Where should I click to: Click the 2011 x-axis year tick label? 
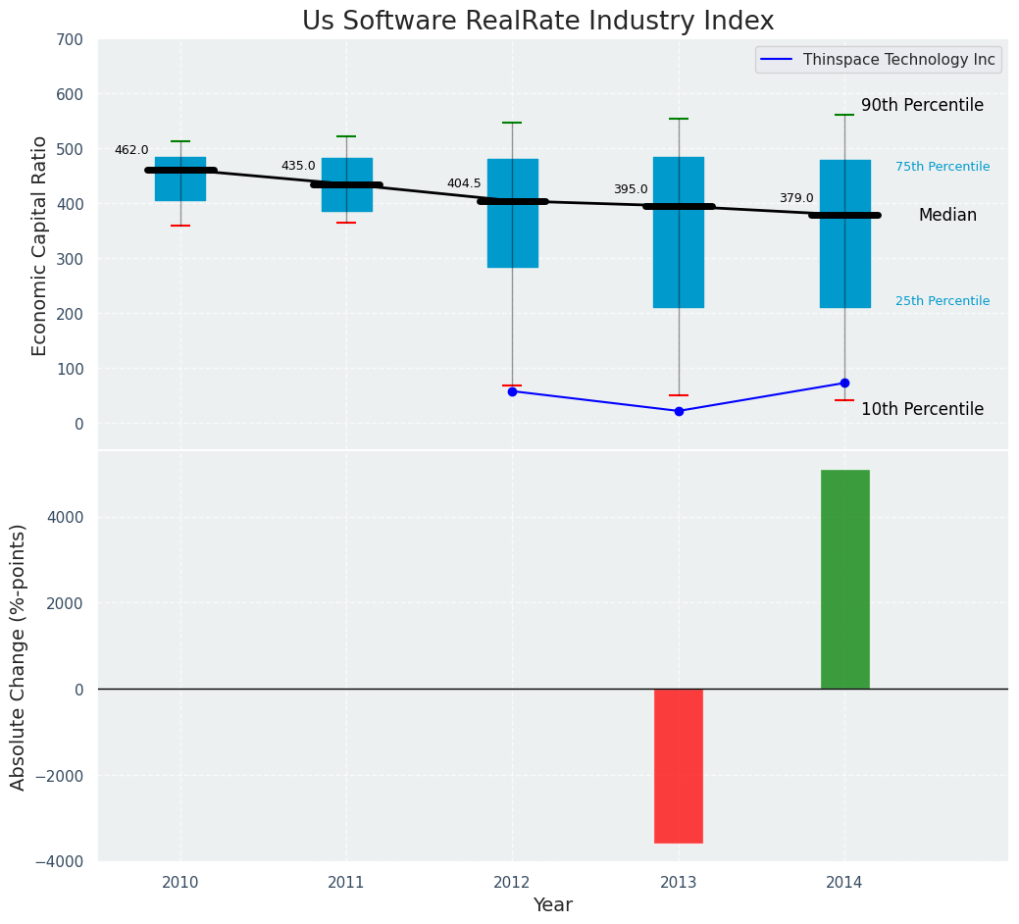[x=346, y=883]
